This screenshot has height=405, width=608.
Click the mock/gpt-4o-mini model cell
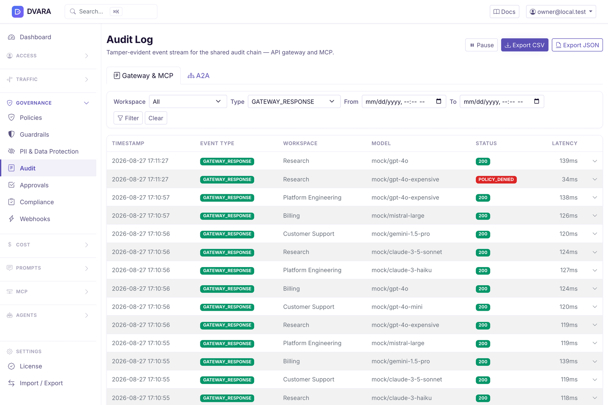[x=397, y=307]
